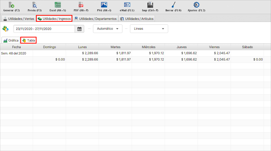This screenshot has width=271, height=151.
Task: Click the Lunes column header
Action: (x=82, y=47)
